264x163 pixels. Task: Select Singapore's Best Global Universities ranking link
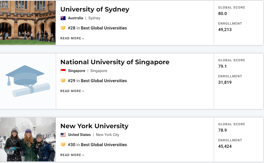104,81
